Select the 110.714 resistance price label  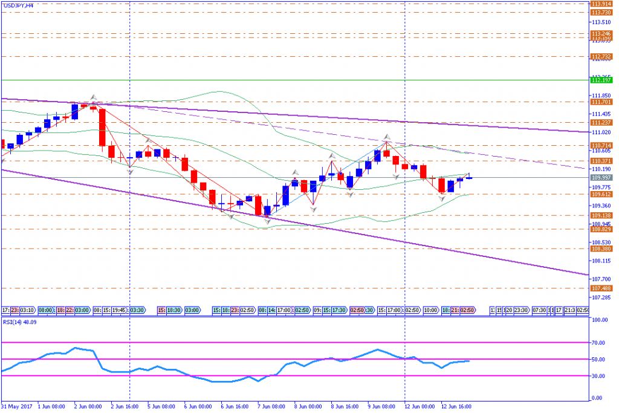[600, 145]
